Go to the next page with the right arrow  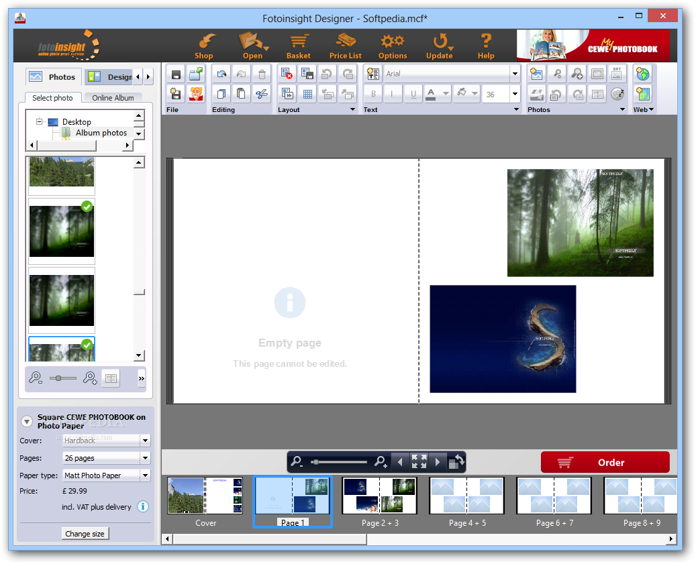click(x=437, y=461)
